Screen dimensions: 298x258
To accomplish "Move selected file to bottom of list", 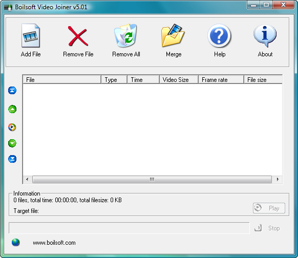I will 12,159.
